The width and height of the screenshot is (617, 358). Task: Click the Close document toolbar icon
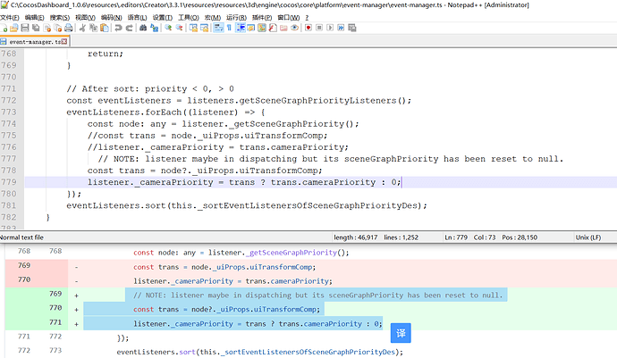[46, 28]
